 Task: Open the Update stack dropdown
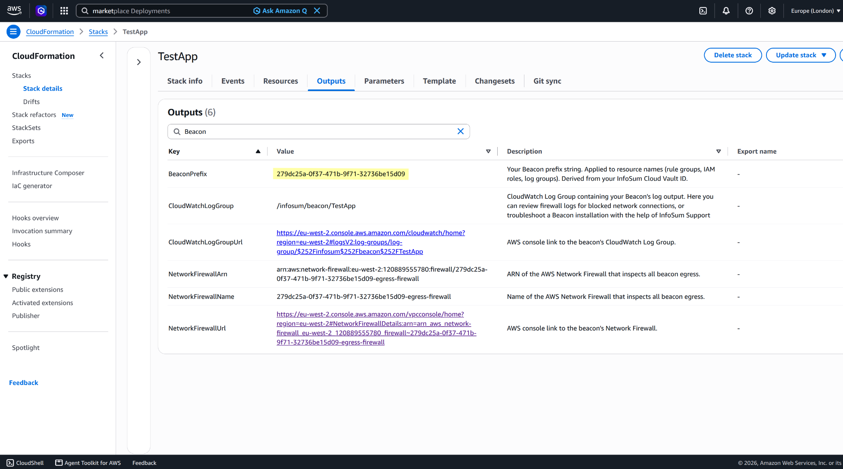[x=801, y=55]
